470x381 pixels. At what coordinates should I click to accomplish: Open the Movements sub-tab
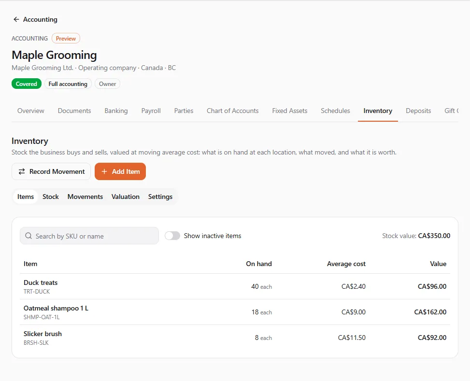[85, 197]
